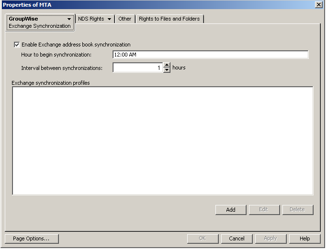326x249 pixels.
Task: Click the disabled Edit profile button
Action: (264, 210)
